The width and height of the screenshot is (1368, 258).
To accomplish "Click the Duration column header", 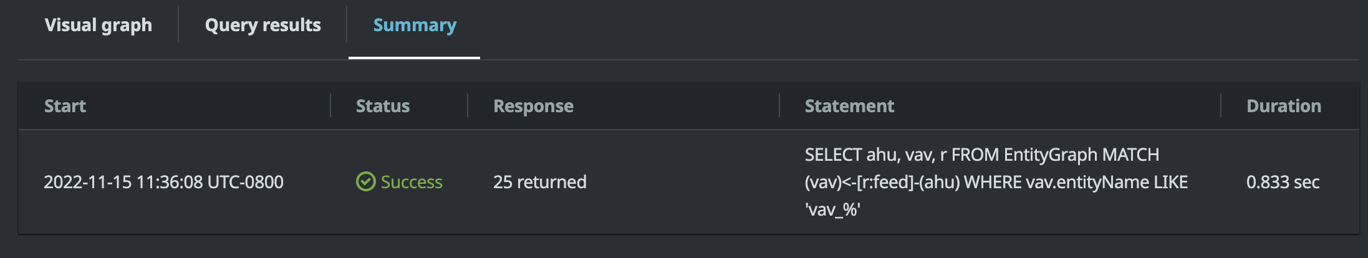I will (x=1283, y=106).
